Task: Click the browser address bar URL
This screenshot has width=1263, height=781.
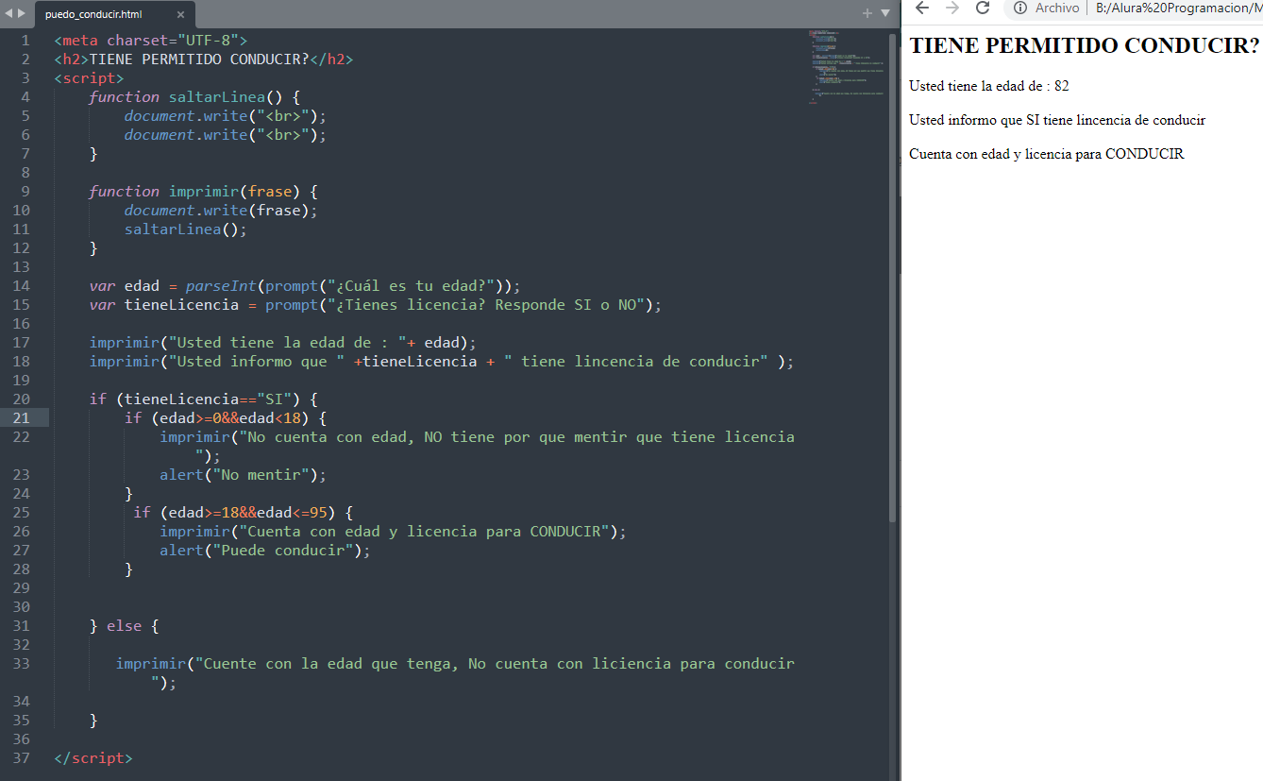Action: (1178, 8)
